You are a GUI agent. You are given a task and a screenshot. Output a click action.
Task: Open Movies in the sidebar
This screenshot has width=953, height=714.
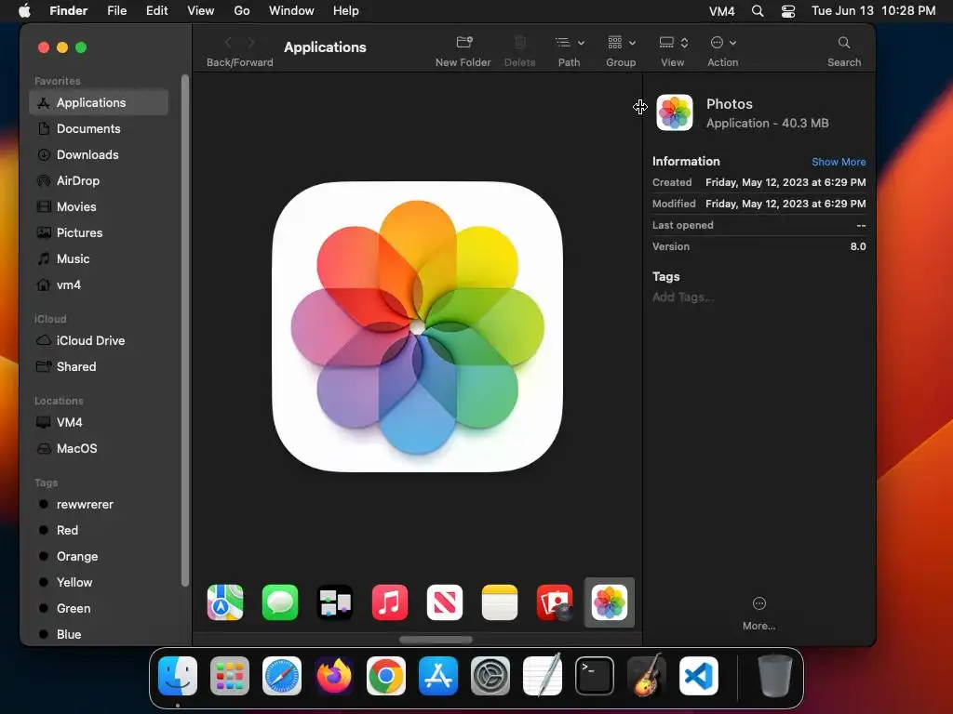click(x=99, y=207)
